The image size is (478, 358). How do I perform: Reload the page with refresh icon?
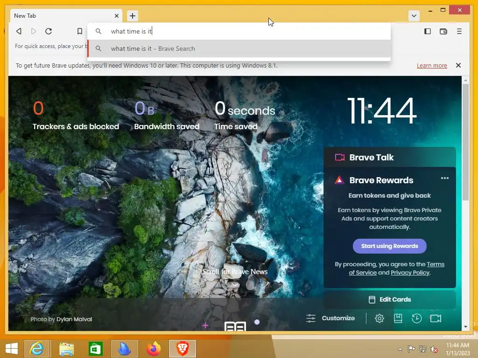[49, 31]
